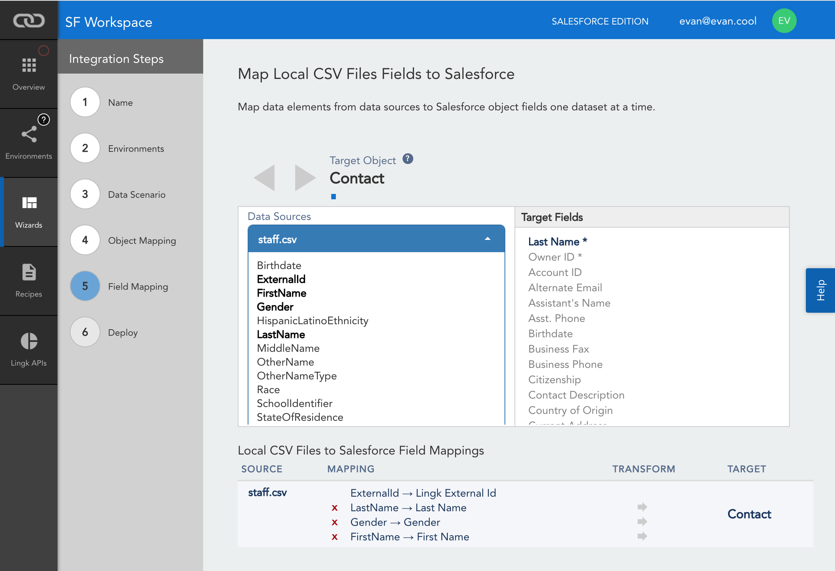Select Asst. Phone target field
This screenshot has width=835, height=571.
click(557, 318)
